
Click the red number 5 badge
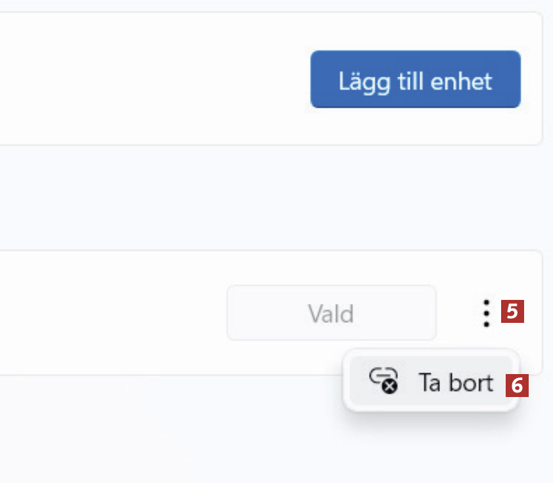(x=512, y=311)
